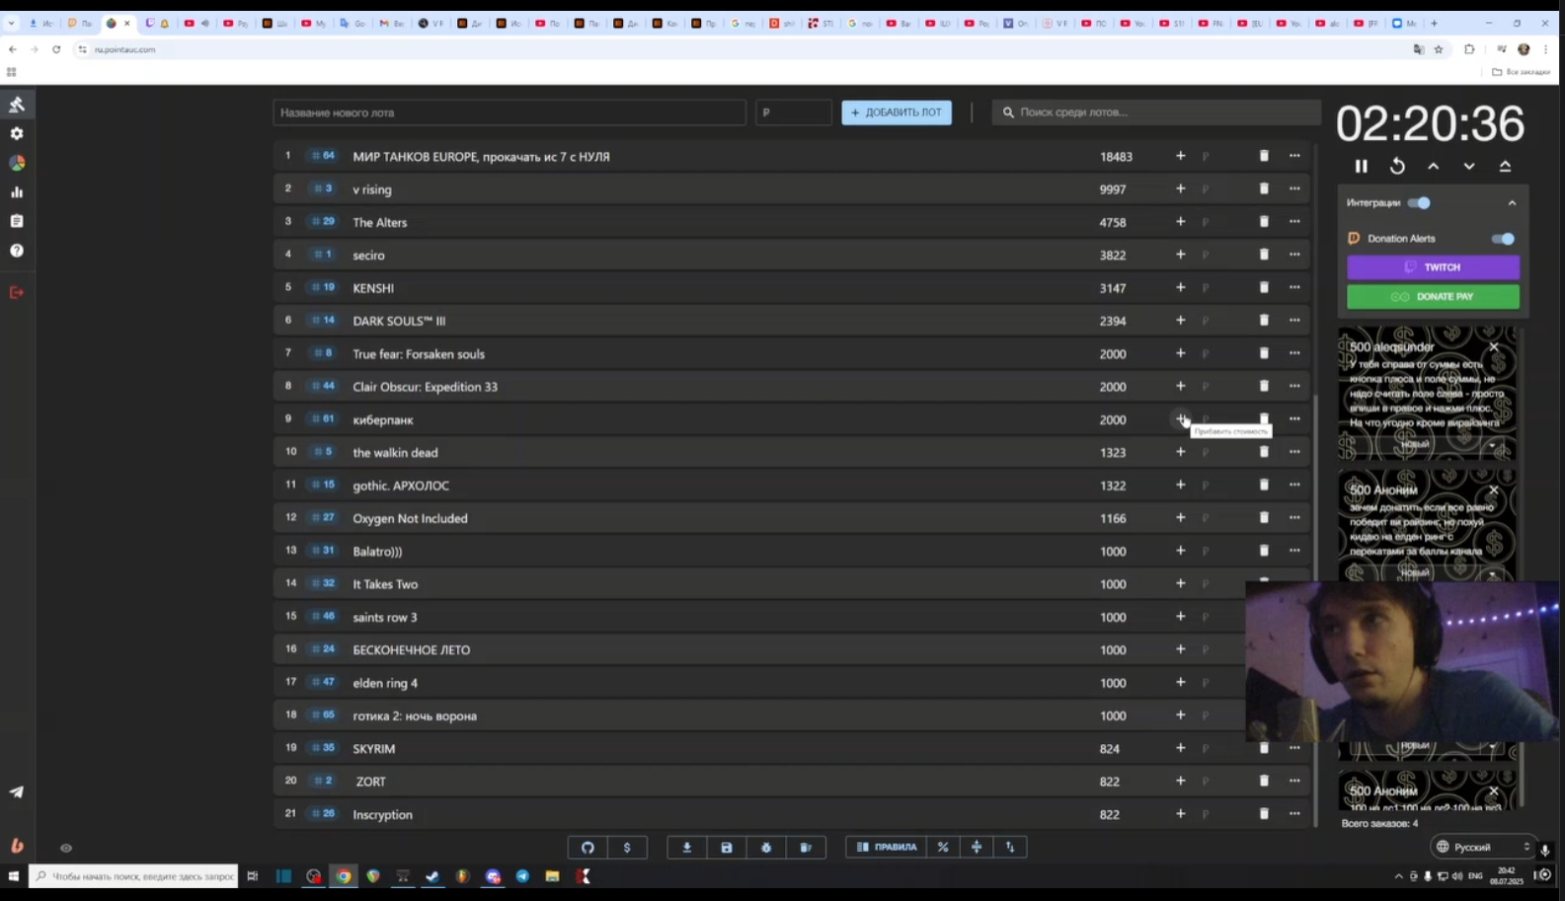Toggle the Интеграции switch
Viewport: 1565px width, 901px height.
coord(1419,202)
